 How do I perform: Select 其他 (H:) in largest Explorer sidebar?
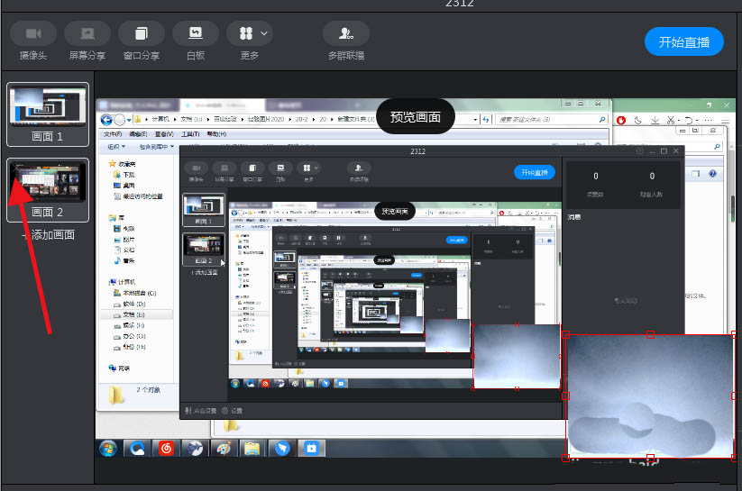(129, 347)
